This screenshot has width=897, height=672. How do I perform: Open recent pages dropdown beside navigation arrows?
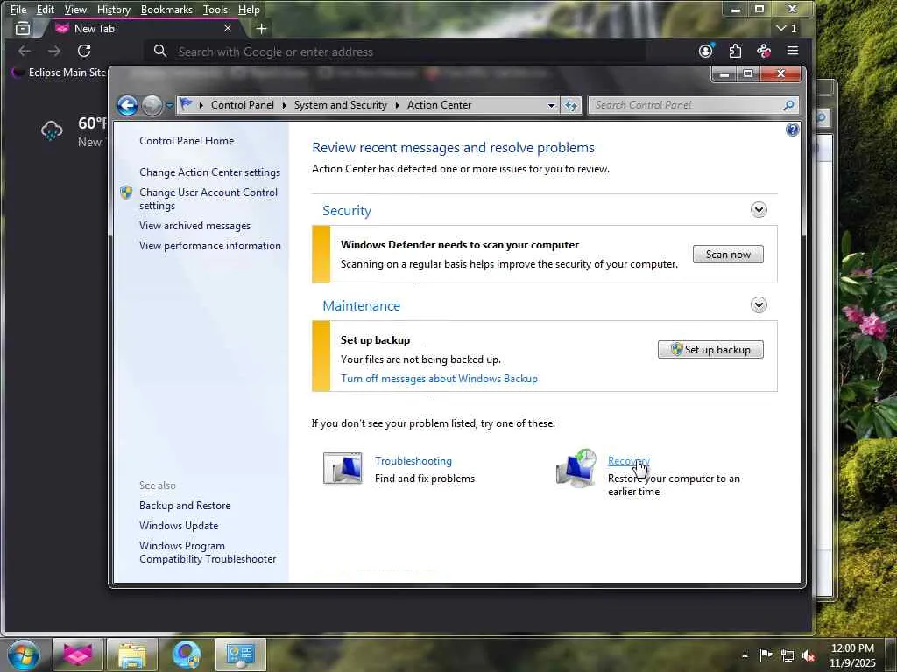[169, 106]
